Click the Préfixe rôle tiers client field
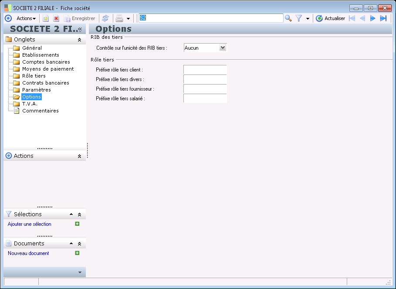 click(x=205, y=69)
